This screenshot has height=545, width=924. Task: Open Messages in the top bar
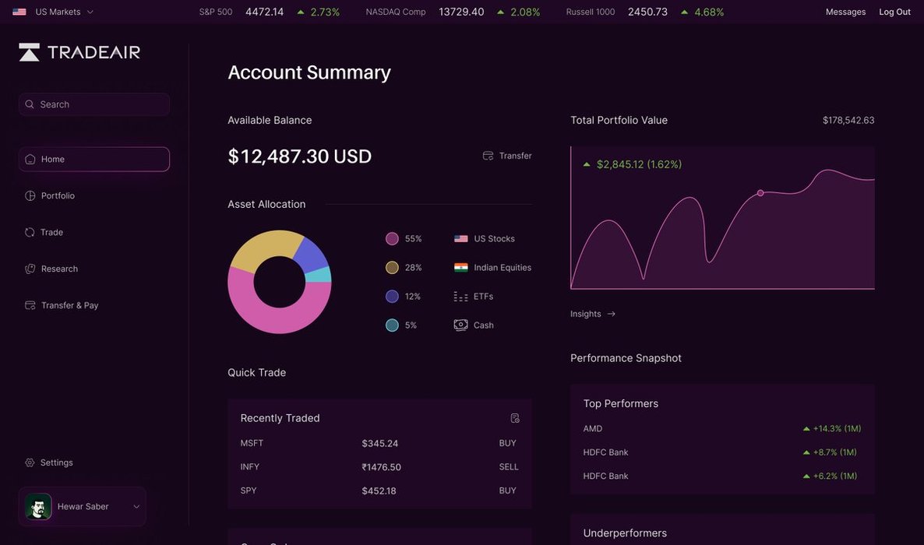[845, 12]
